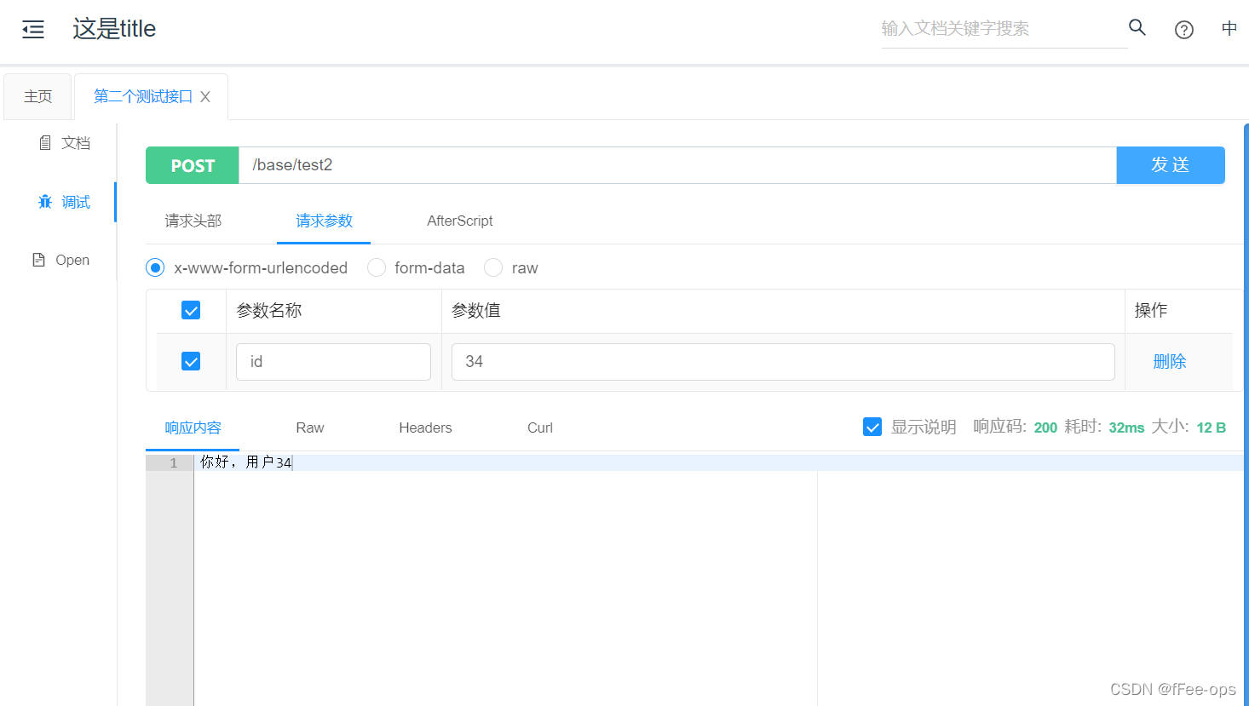
Task: Click the 这是title heading
Action: pyautogui.click(x=114, y=28)
